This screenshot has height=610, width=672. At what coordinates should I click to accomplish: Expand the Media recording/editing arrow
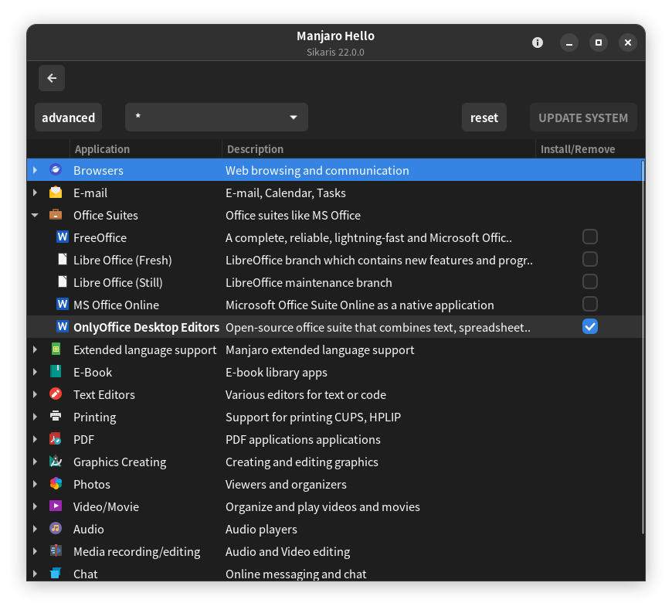pos(35,550)
